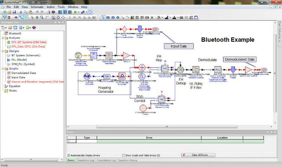Screen dimensions: 282x167
Task: Click the Line thickness lines icon
Action: pyautogui.click(x=181, y=17)
